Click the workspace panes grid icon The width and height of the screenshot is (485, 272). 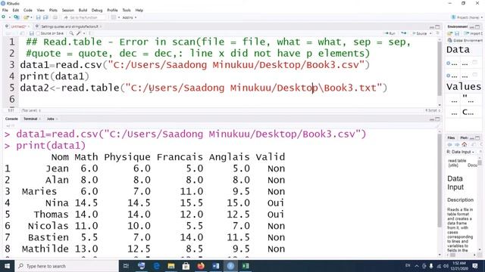coord(114,17)
